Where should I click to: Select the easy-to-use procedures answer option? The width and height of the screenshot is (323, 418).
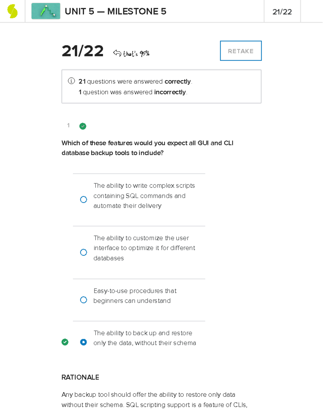(x=83, y=300)
